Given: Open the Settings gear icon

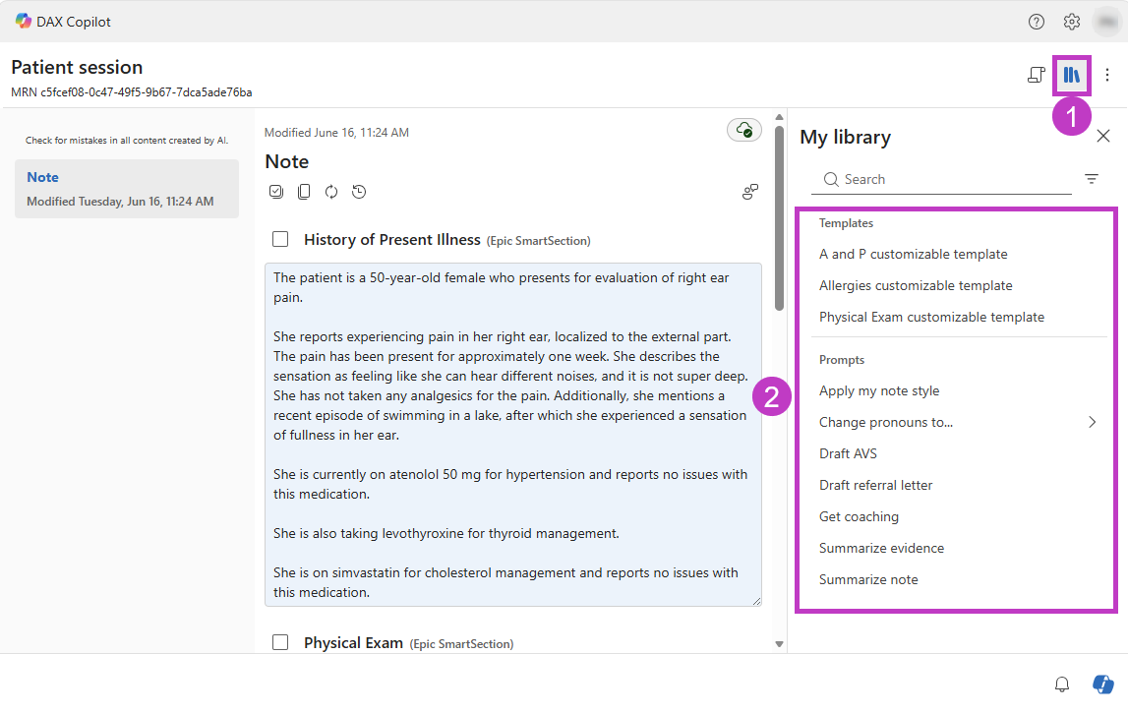Looking at the screenshot, I should 1072,22.
